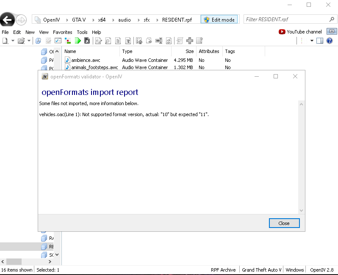This screenshot has width=338, height=275.
Task: Click the gray plus add toolbar icon
Action: pos(190,41)
